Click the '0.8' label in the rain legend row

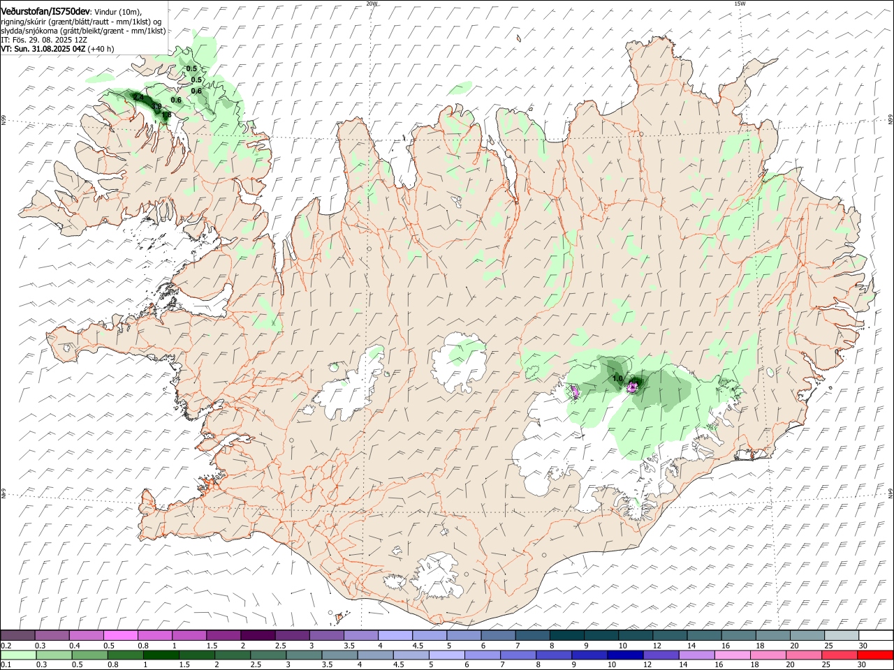(x=112, y=665)
